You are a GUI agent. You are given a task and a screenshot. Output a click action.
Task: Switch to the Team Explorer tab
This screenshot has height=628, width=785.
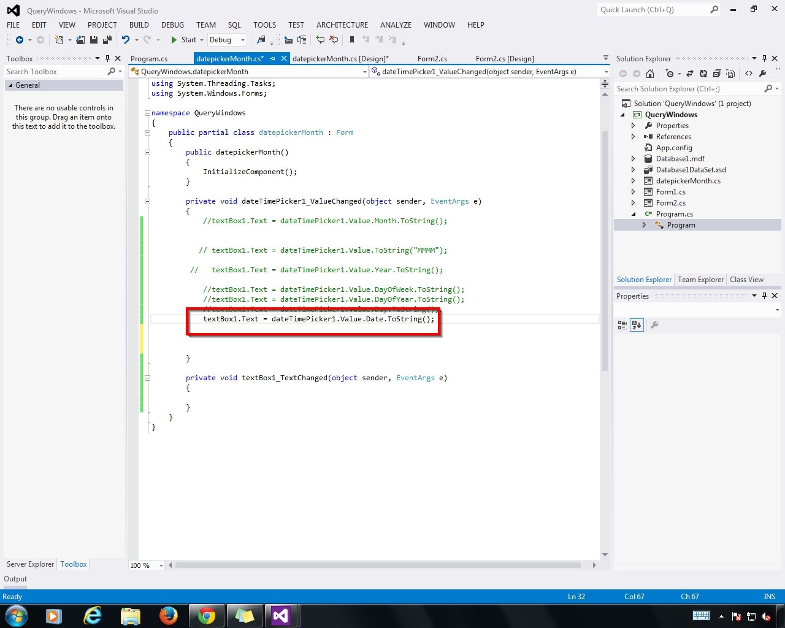tap(700, 280)
